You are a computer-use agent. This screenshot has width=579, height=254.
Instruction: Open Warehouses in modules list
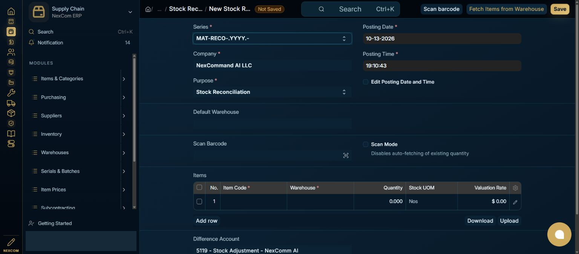pos(55,153)
